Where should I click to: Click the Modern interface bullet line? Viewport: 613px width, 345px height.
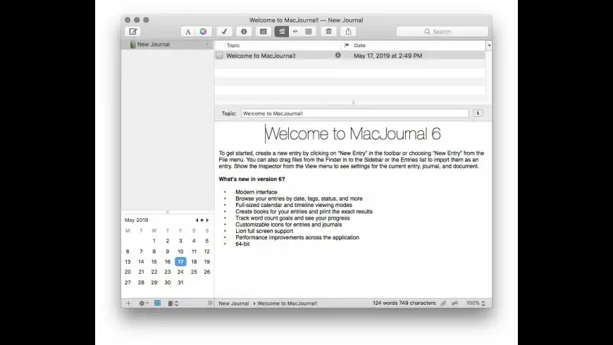pos(256,192)
